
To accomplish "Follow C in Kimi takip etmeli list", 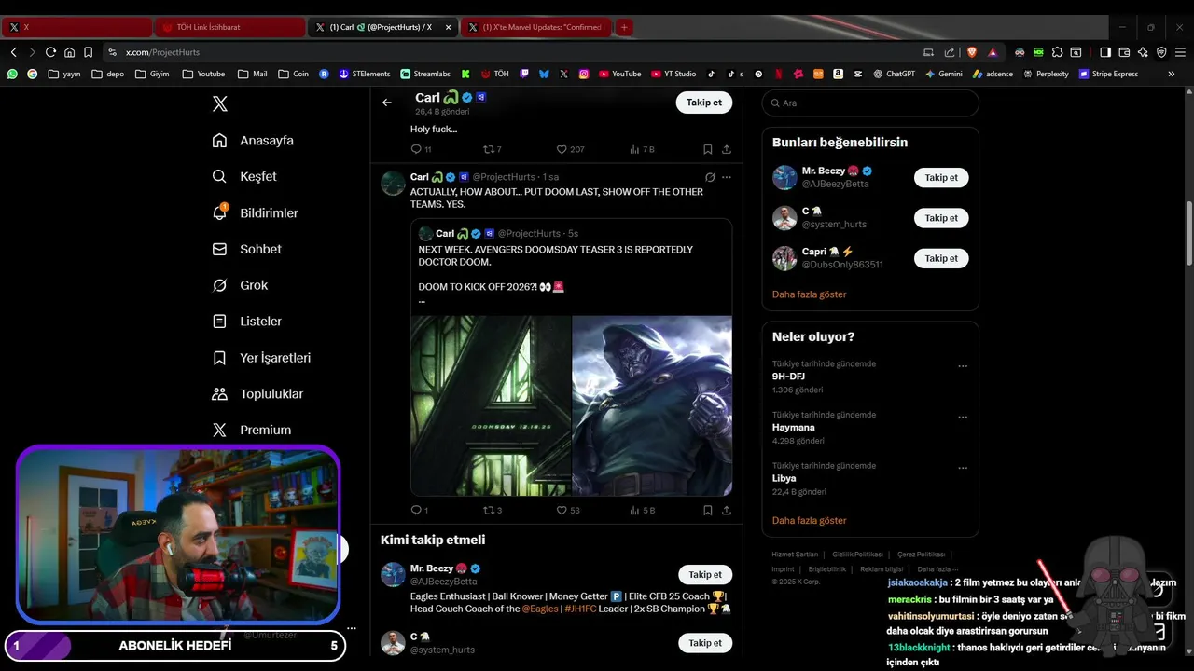I will (x=705, y=643).
